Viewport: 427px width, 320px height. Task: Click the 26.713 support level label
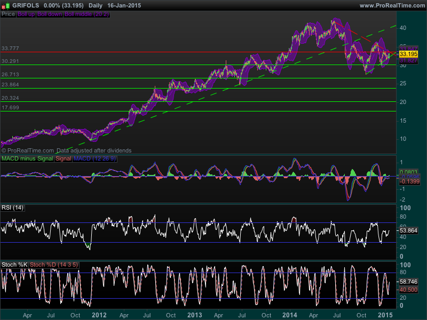tap(10, 75)
